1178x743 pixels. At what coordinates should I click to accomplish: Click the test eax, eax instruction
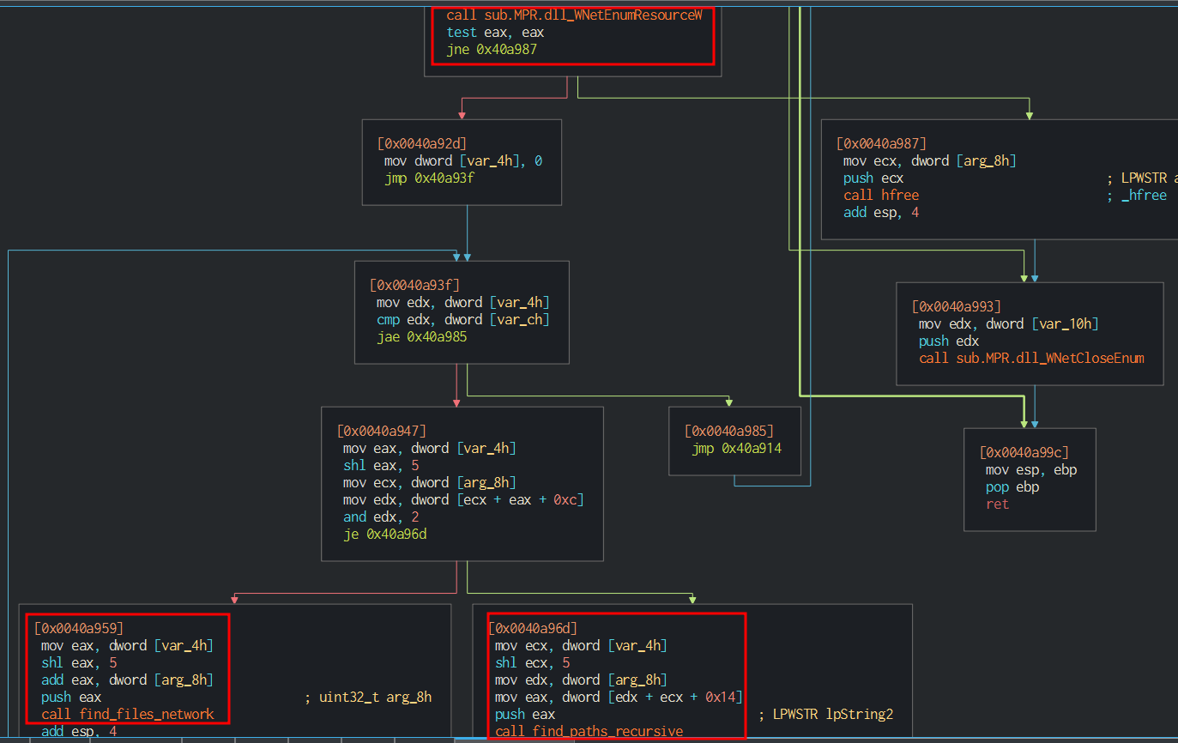coord(495,33)
